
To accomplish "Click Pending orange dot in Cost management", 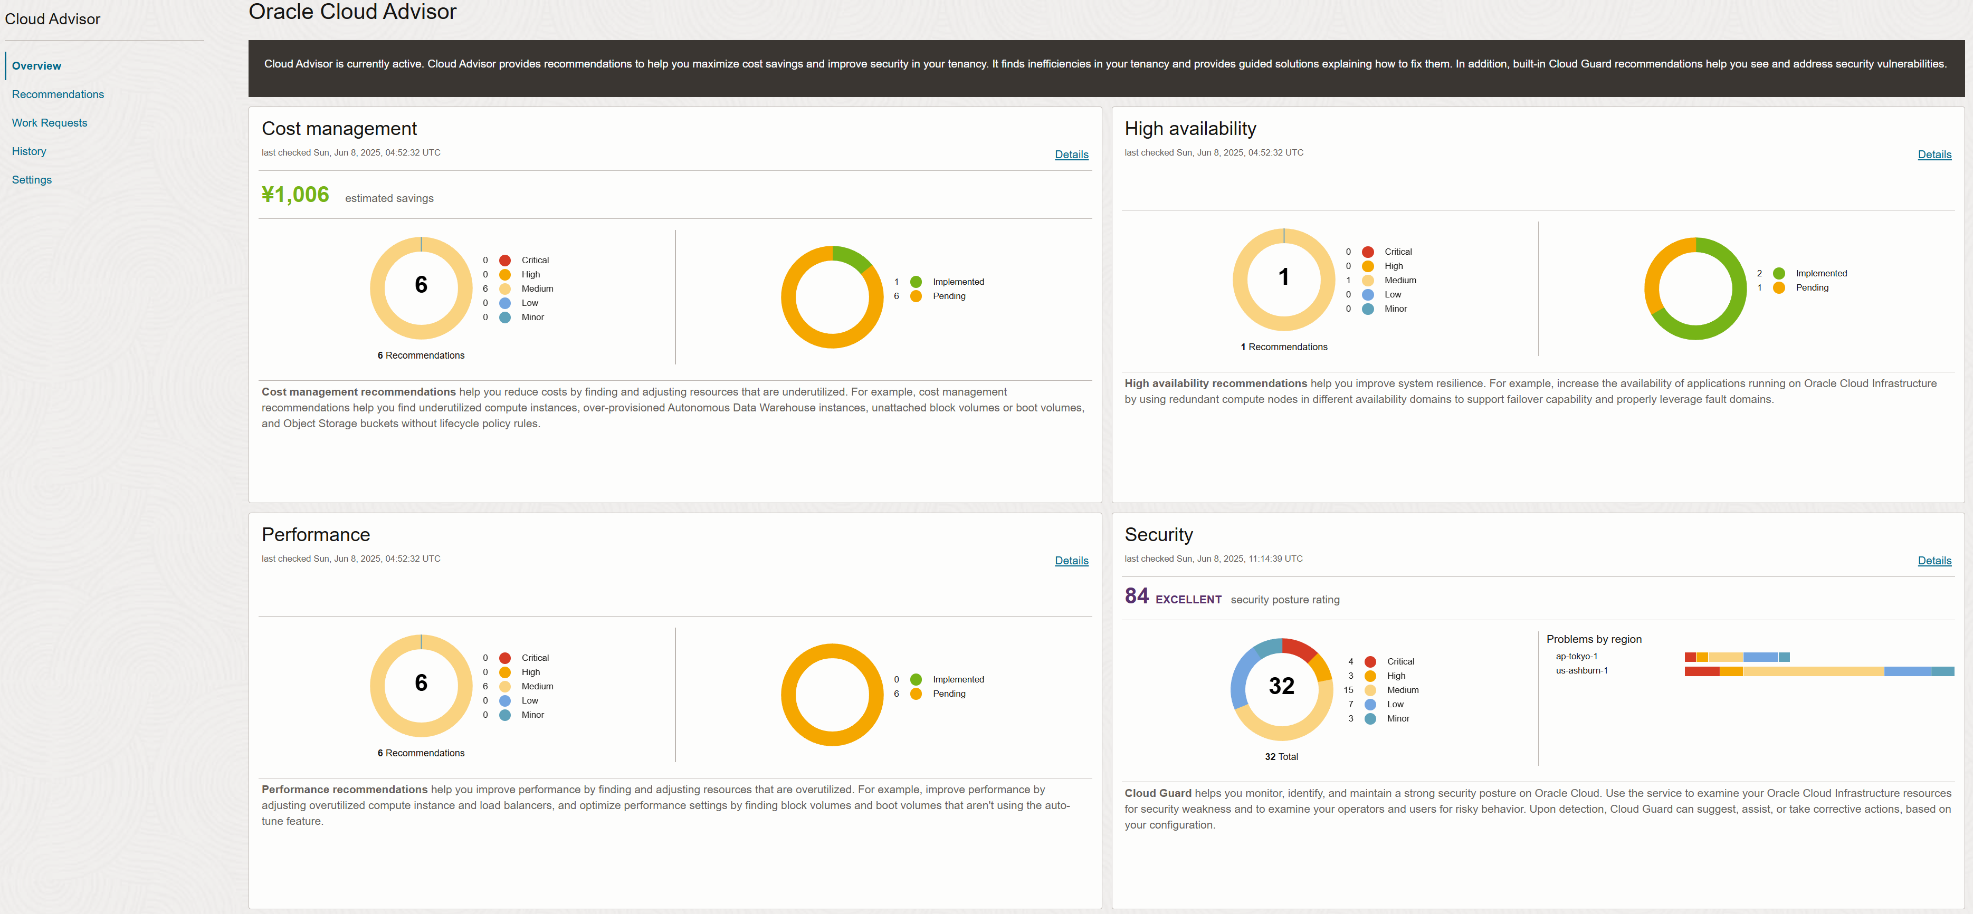I will pyautogui.click(x=916, y=296).
